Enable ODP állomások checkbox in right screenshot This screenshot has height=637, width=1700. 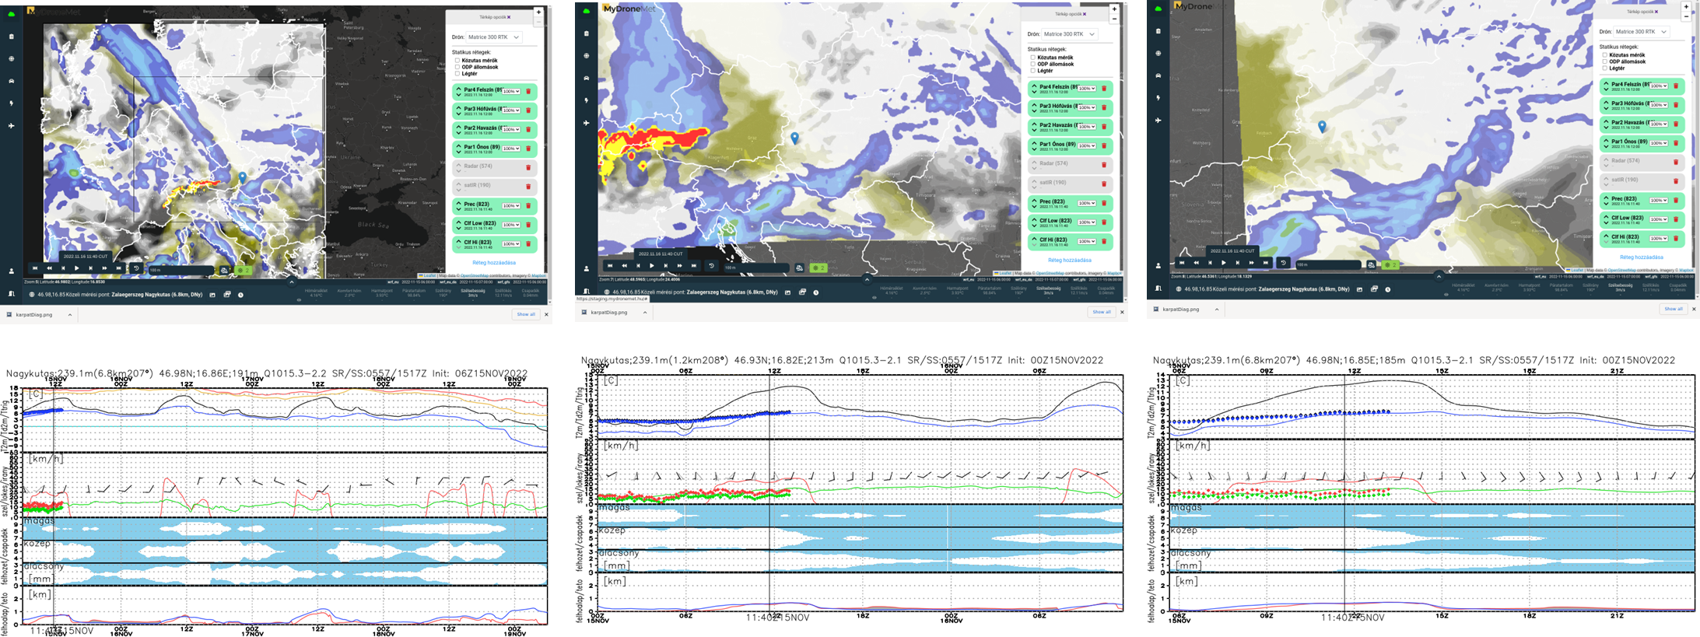pyautogui.click(x=1605, y=61)
